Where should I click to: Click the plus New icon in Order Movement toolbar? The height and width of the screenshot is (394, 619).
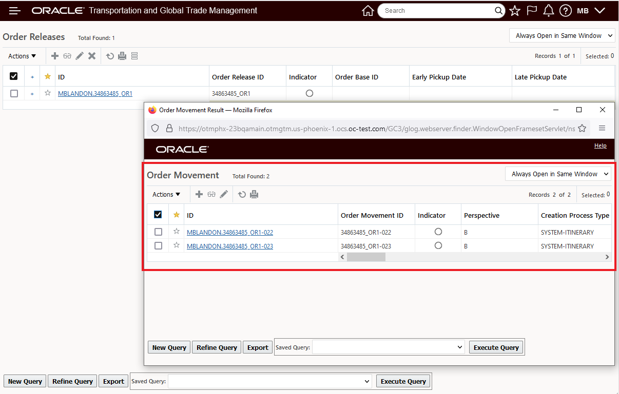point(199,194)
